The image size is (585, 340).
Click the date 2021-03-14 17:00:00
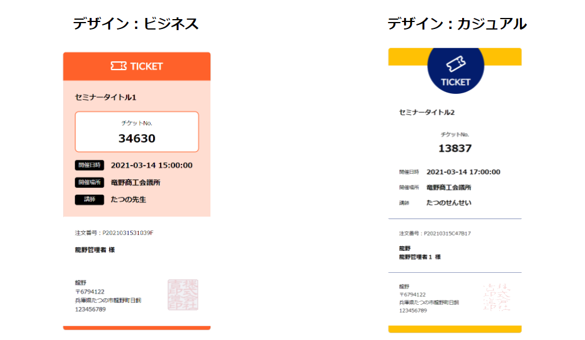tap(463, 172)
